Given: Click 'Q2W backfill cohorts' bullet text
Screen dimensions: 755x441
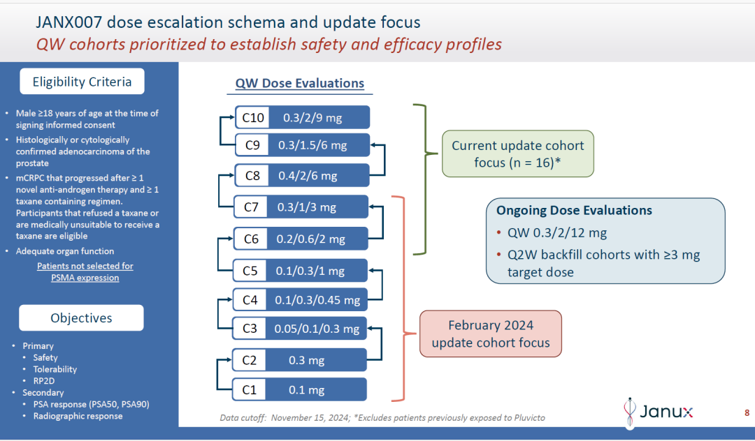Looking at the screenshot, I should (x=603, y=263).
